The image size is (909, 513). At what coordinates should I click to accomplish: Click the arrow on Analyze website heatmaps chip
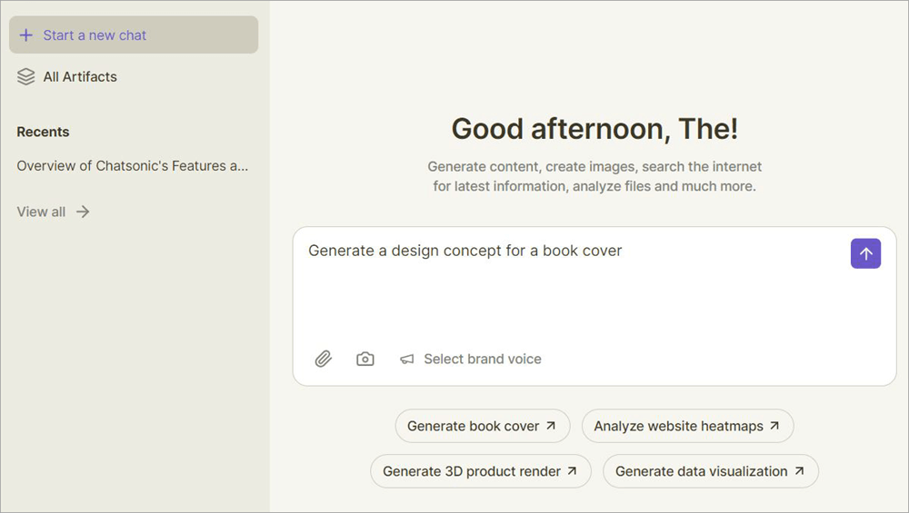coord(774,426)
